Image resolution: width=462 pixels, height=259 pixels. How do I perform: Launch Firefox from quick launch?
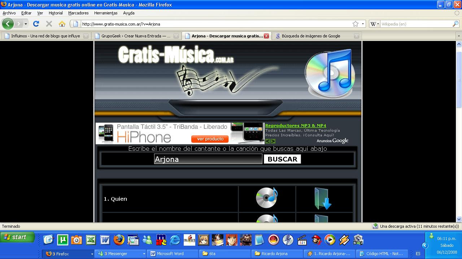[x=119, y=240]
